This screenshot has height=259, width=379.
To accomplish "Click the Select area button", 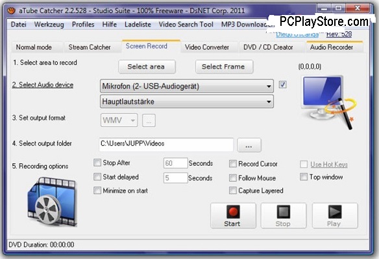I will pyautogui.click(x=147, y=67).
